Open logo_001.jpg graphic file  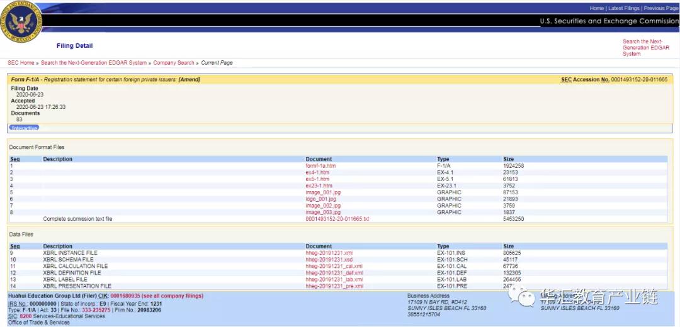click(321, 199)
